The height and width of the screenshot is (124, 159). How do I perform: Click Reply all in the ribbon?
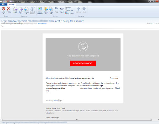21,10
